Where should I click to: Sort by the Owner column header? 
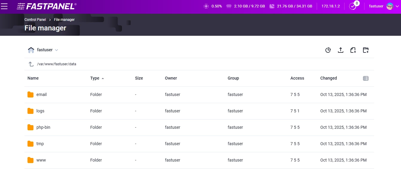pyautogui.click(x=171, y=78)
